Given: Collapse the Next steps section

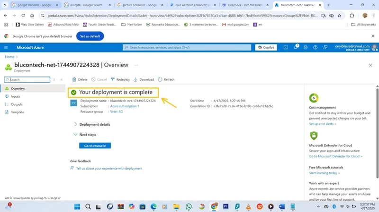Looking at the screenshot, I should click(x=85, y=135).
